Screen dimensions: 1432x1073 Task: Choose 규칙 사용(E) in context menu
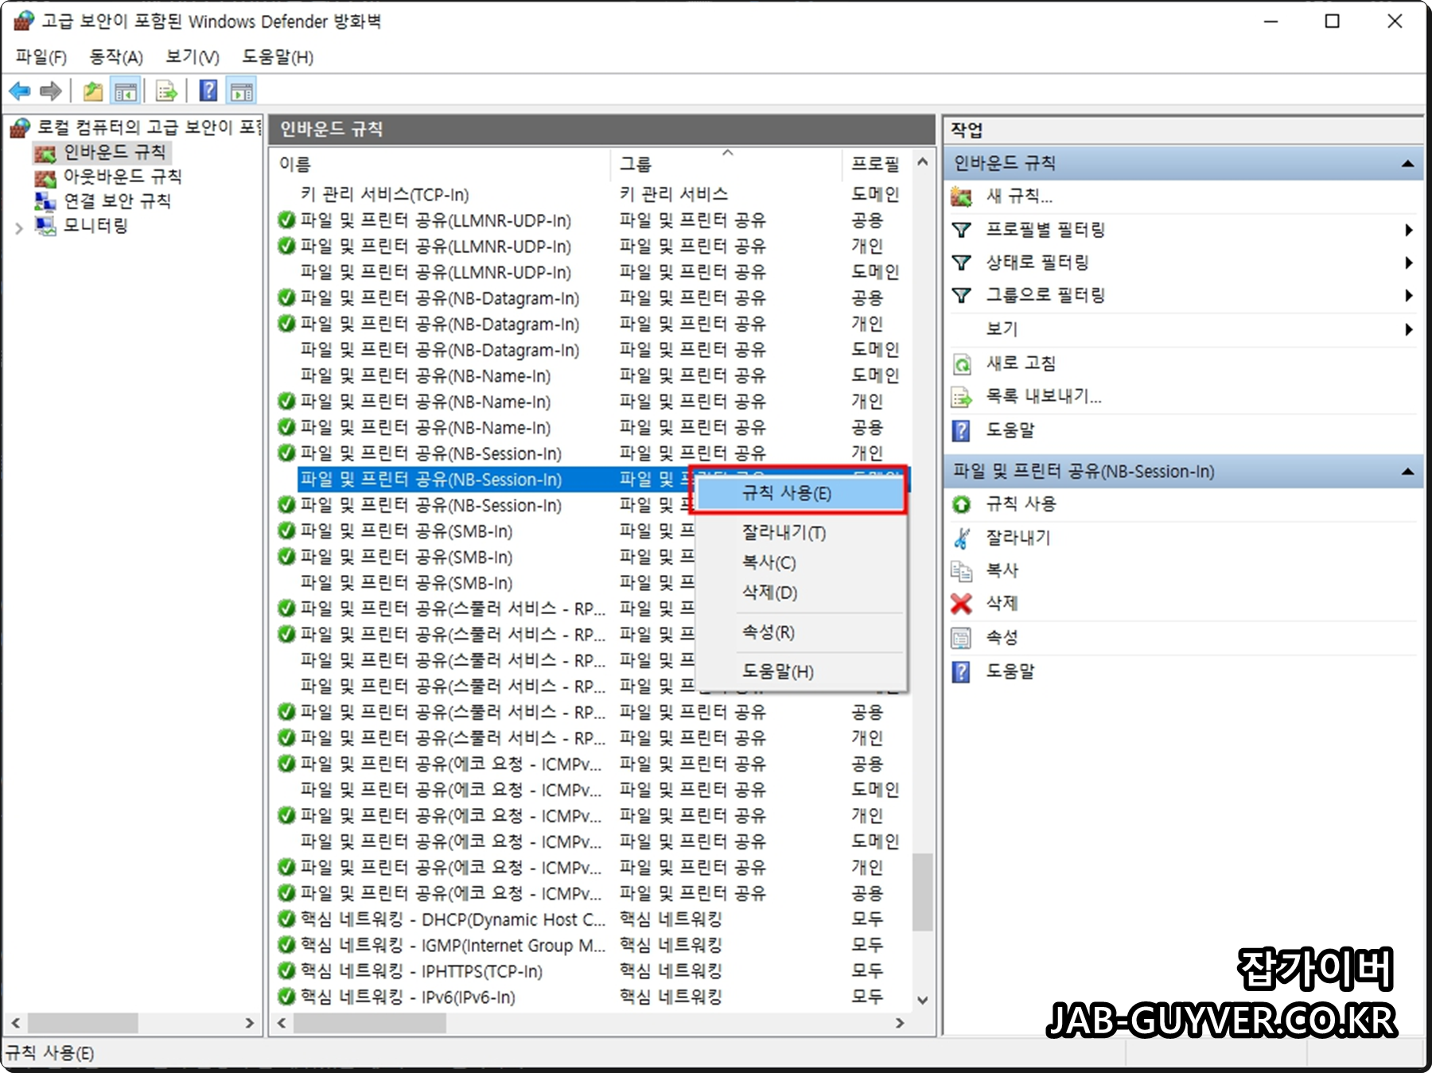[x=800, y=493]
